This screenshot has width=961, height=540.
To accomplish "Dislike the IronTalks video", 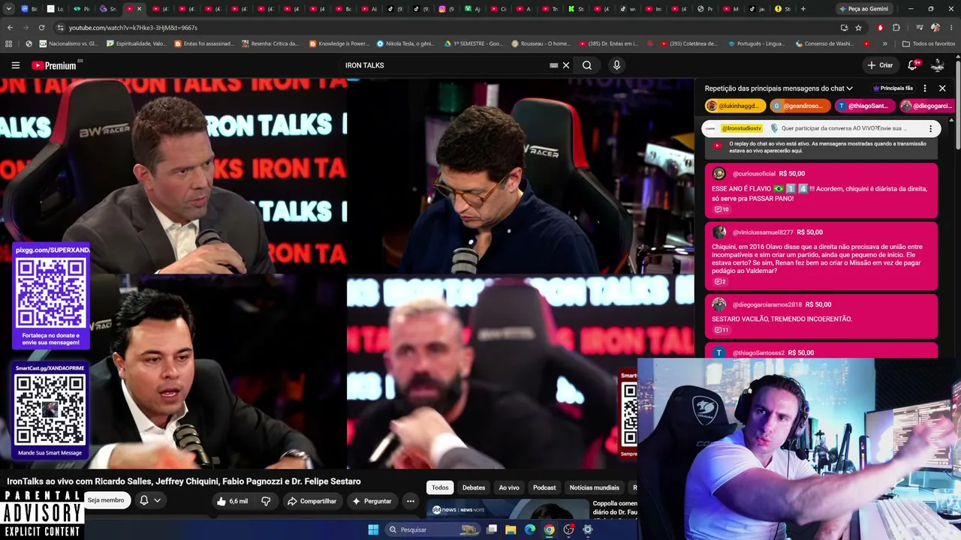I will click(x=266, y=501).
